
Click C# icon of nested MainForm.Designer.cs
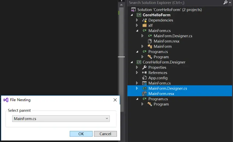(x=150, y=36)
